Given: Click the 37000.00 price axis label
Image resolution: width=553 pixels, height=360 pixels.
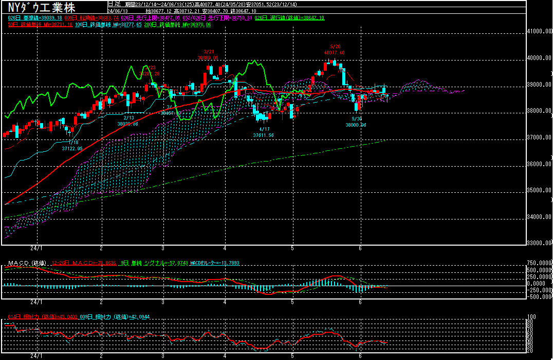Looking at the screenshot, I should point(540,137).
